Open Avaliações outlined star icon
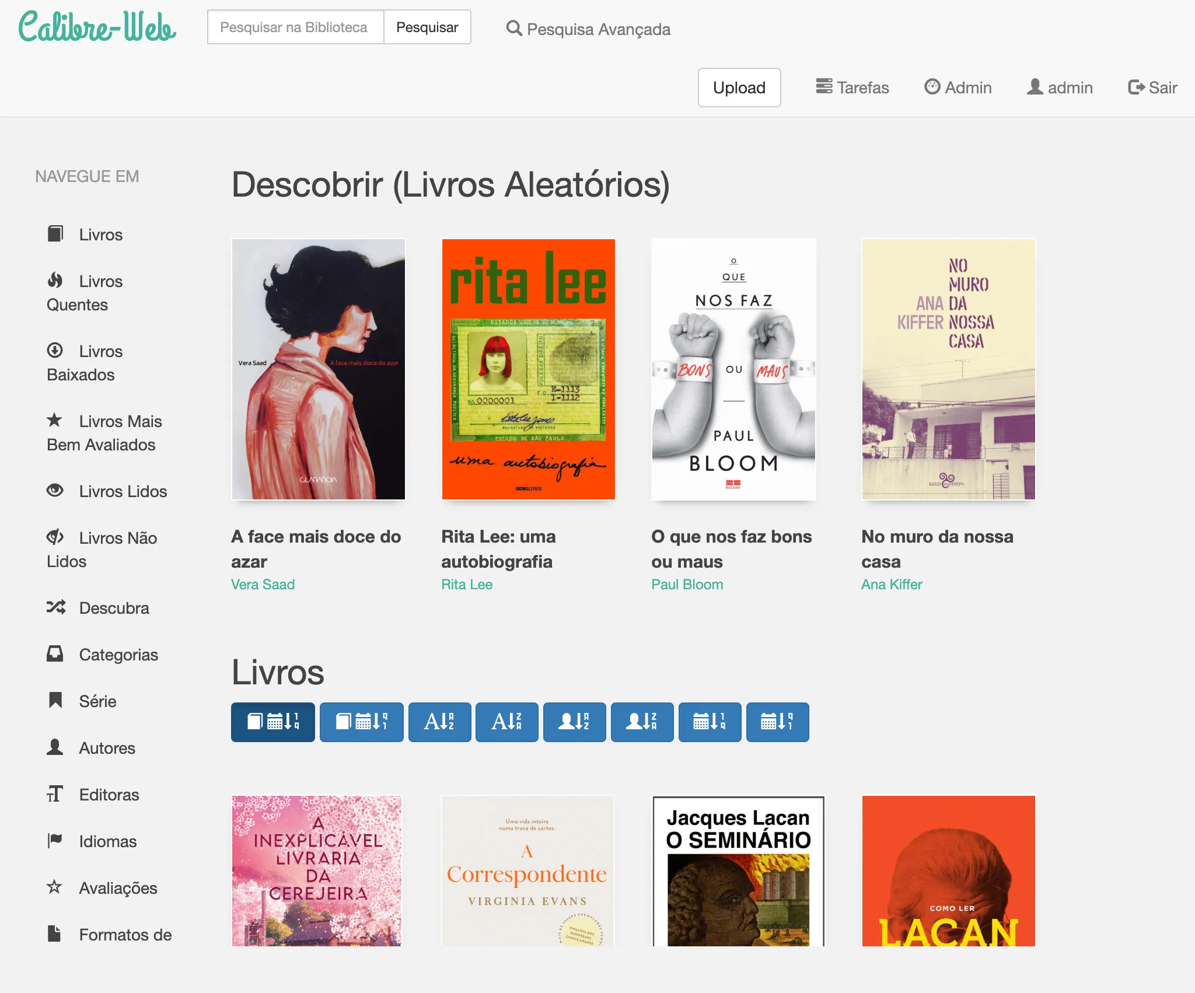1195x993 pixels. pos(55,887)
